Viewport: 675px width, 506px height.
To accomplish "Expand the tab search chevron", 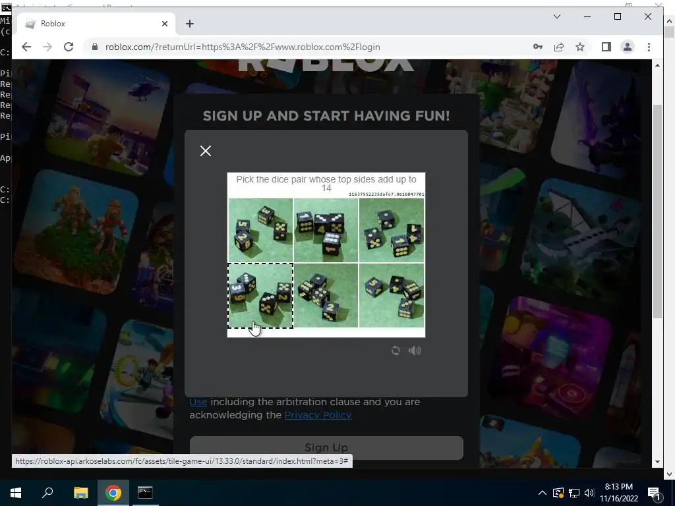I will pos(556,16).
